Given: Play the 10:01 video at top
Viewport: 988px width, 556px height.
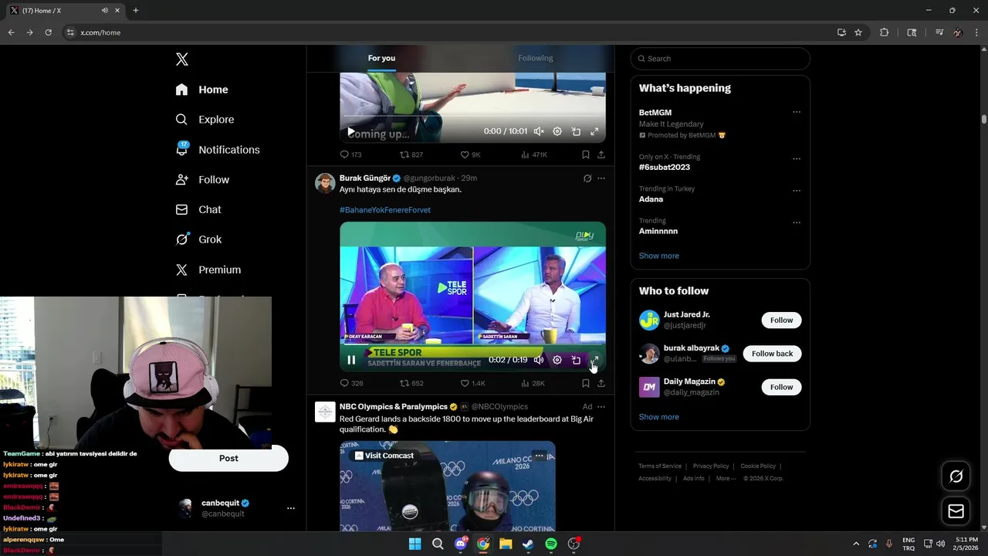Looking at the screenshot, I should click(351, 132).
